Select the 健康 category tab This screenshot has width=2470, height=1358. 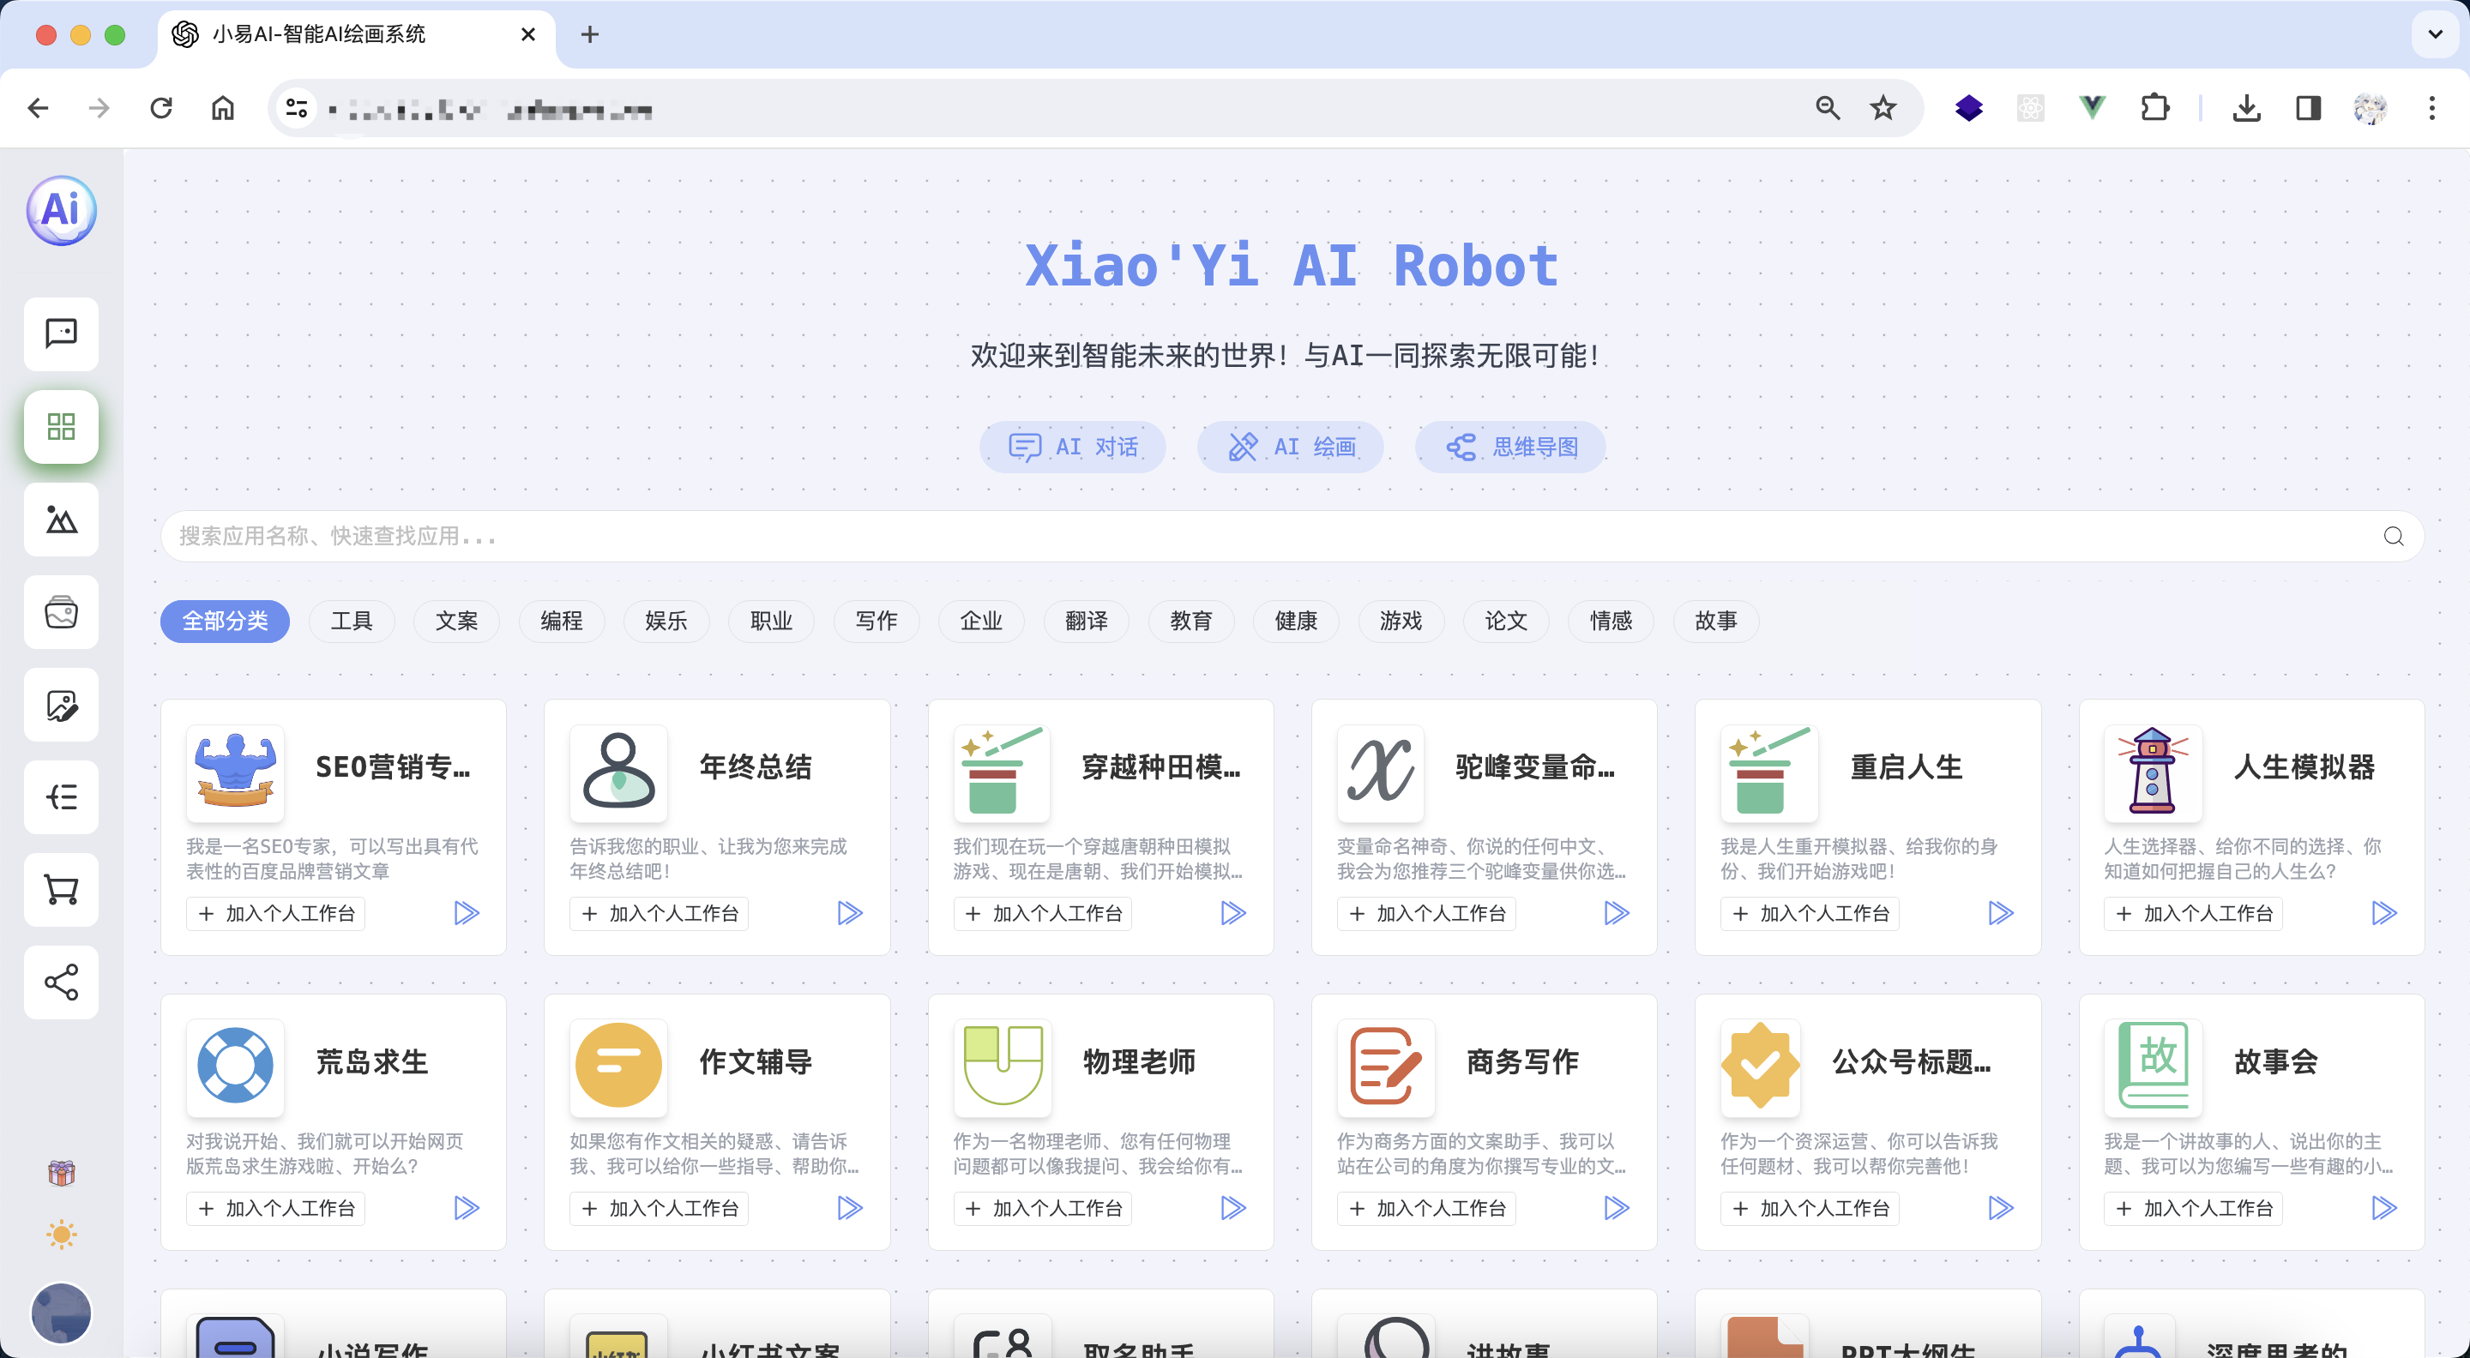point(1297,621)
